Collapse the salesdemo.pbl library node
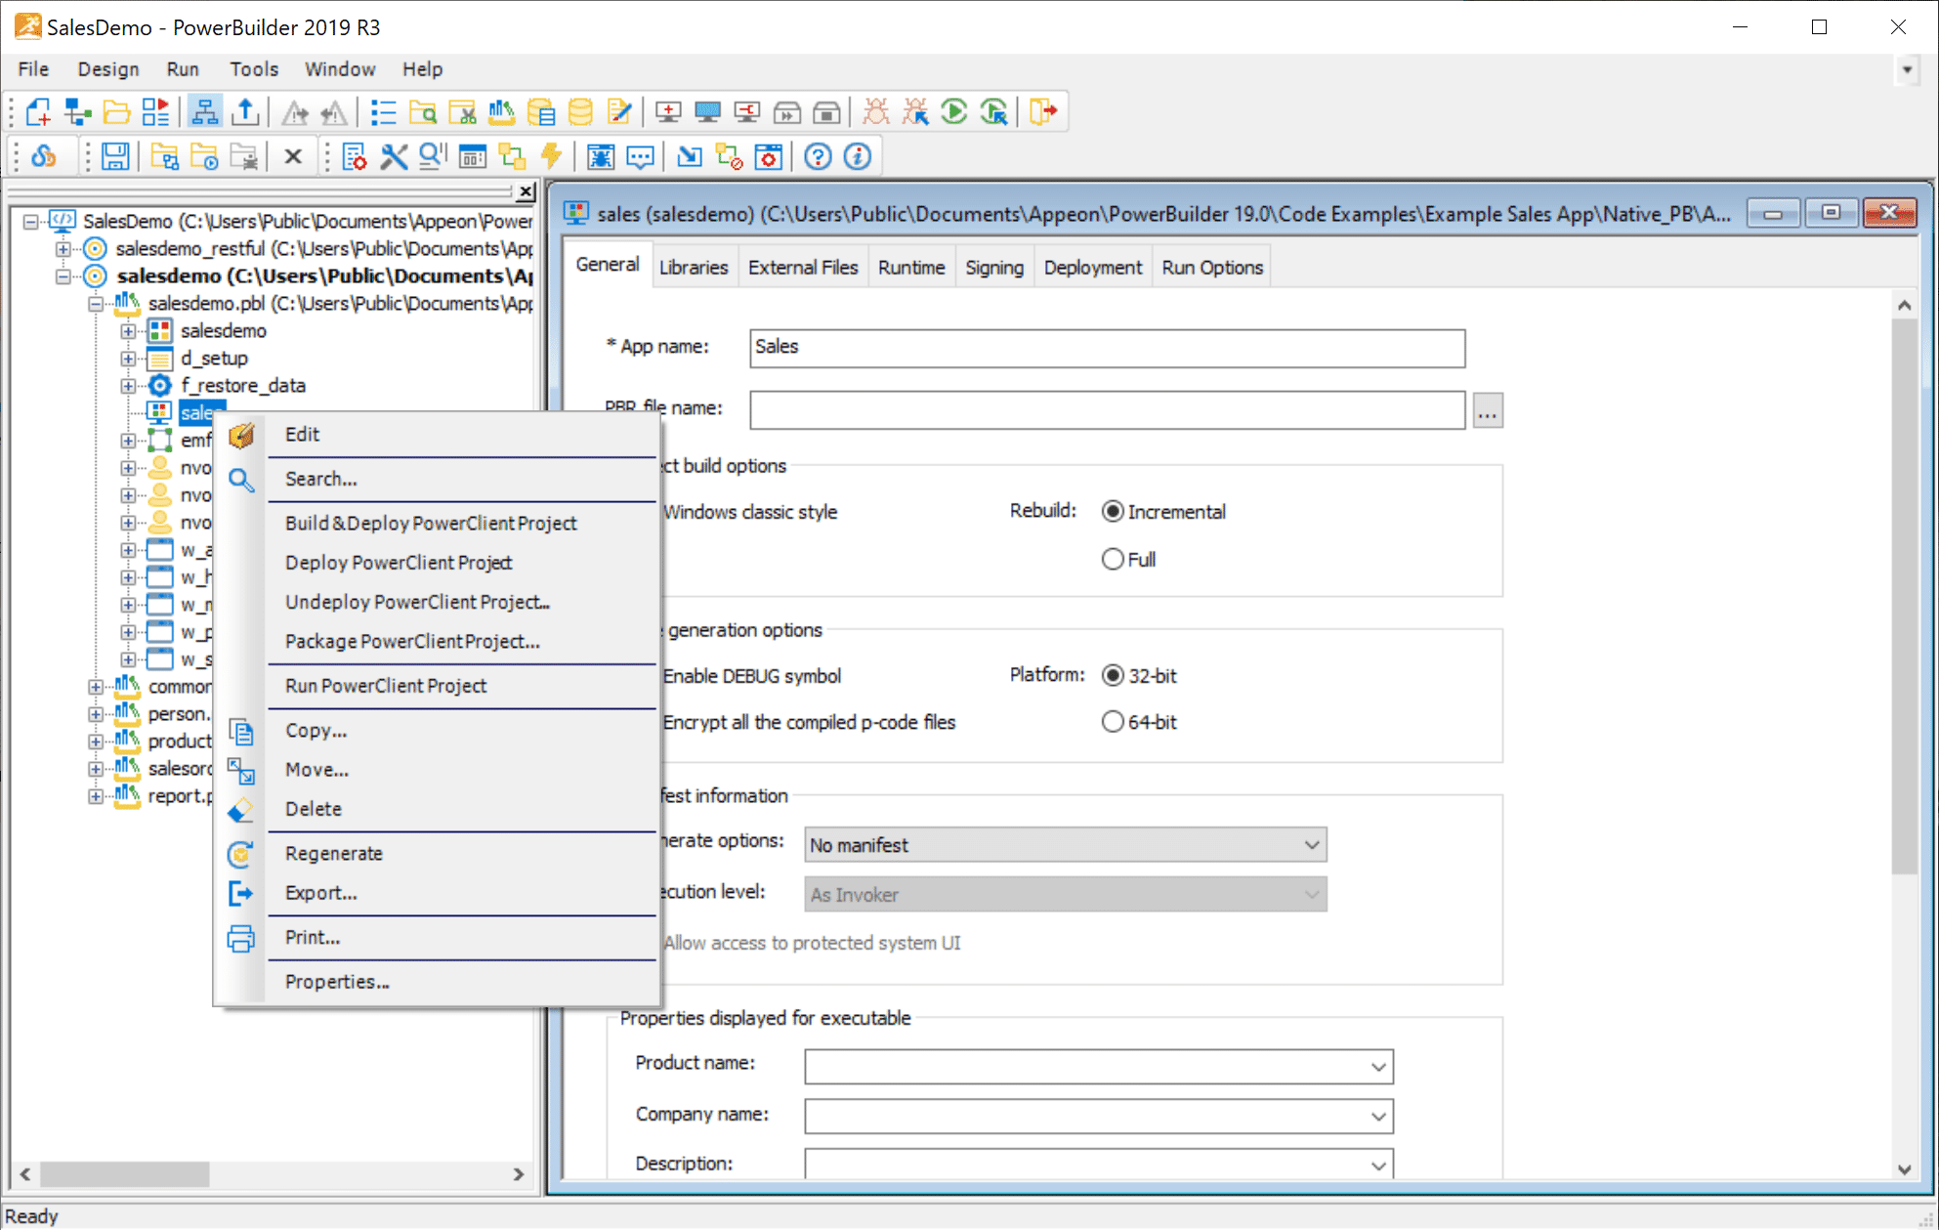Image resolution: width=1939 pixels, height=1230 pixels. tap(96, 304)
